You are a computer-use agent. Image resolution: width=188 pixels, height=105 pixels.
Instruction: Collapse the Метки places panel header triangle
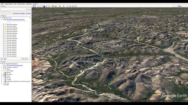point(1,16)
